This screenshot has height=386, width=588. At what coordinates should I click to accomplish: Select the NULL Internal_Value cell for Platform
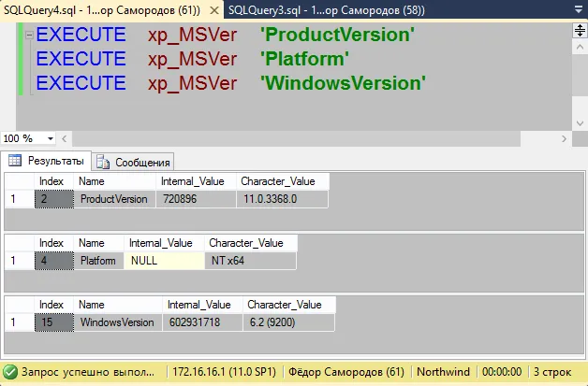164,261
